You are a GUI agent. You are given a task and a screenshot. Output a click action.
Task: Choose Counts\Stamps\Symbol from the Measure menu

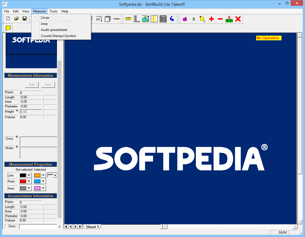click(x=61, y=36)
